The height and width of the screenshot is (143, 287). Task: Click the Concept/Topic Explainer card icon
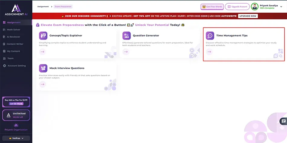(43, 36)
